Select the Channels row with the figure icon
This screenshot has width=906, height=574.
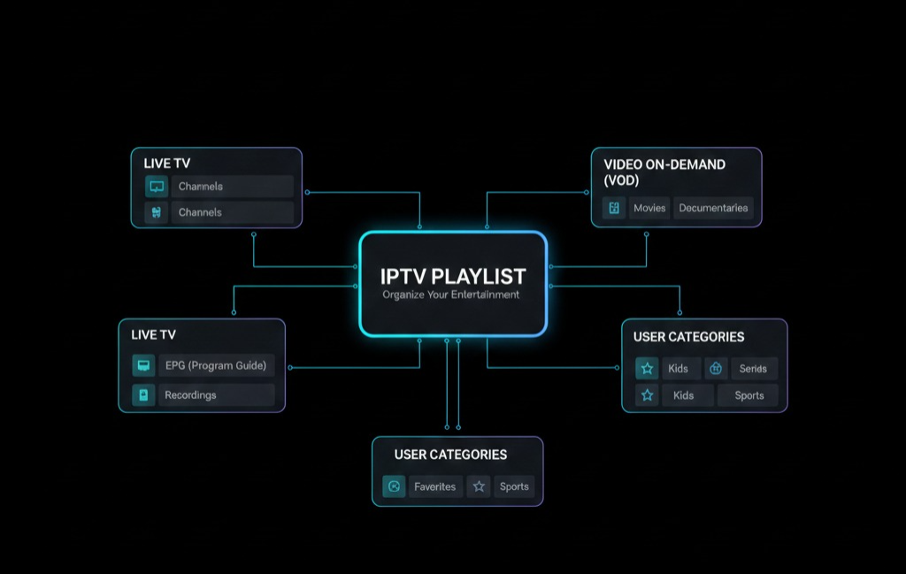233,212
